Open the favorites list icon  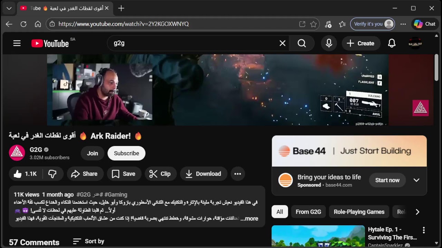point(342,24)
